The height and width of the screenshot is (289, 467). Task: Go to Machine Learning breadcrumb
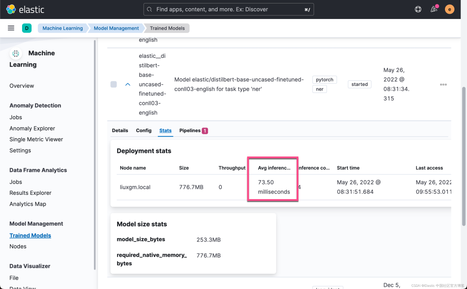63,28
